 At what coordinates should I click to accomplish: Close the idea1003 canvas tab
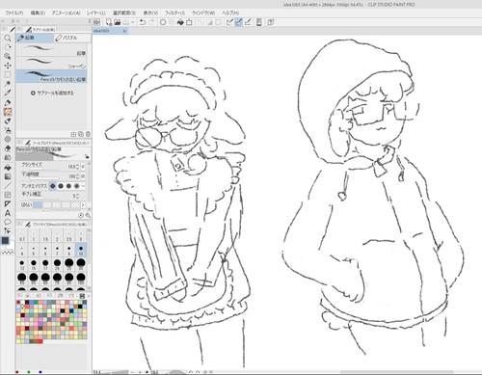[x=124, y=31]
